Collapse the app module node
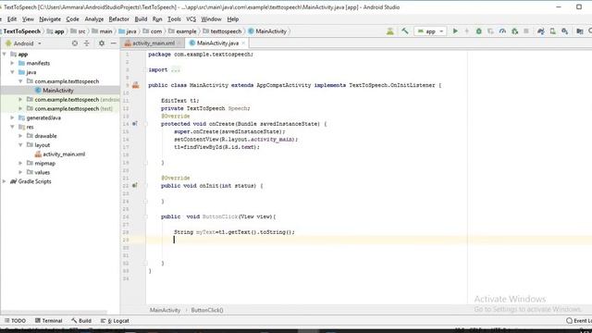This screenshot has height=333, width=592. 5,55
